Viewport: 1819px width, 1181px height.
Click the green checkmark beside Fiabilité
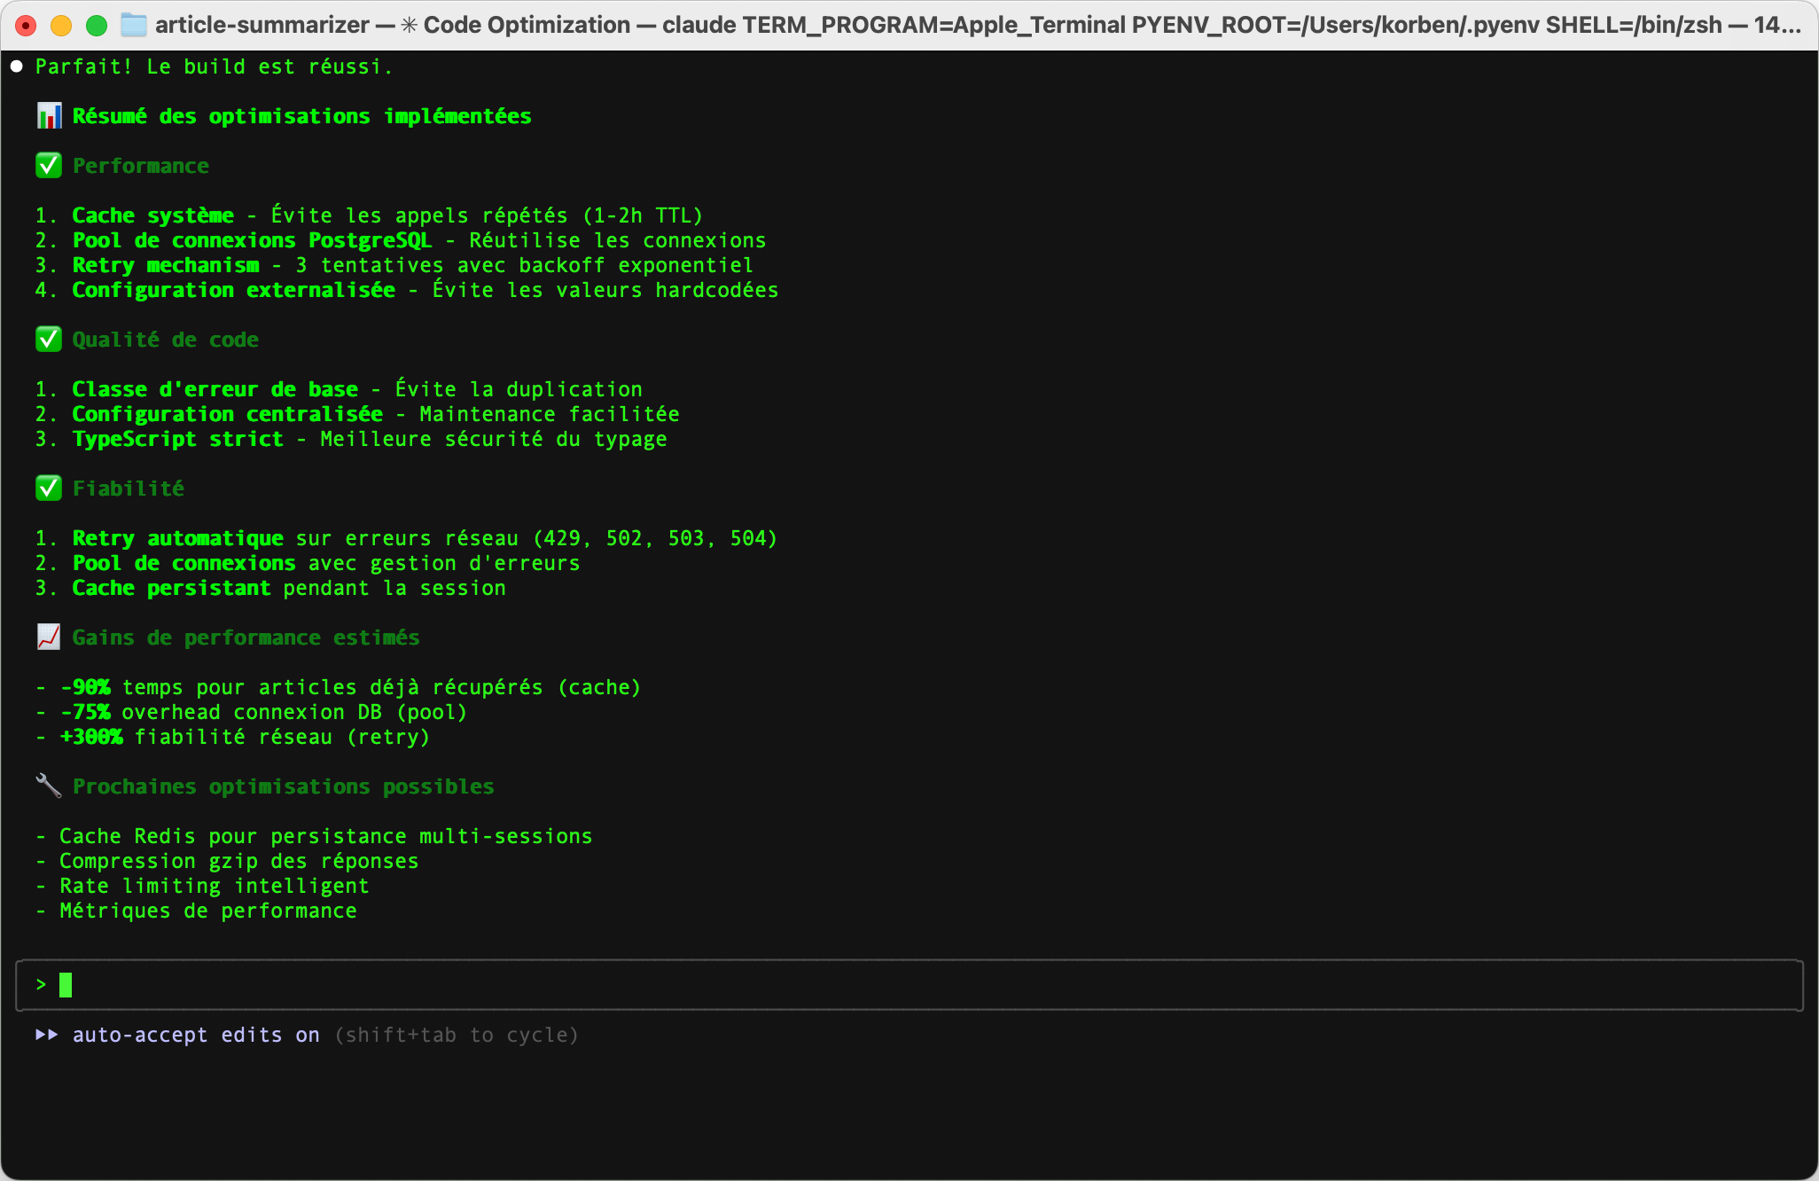click(49, 489)
